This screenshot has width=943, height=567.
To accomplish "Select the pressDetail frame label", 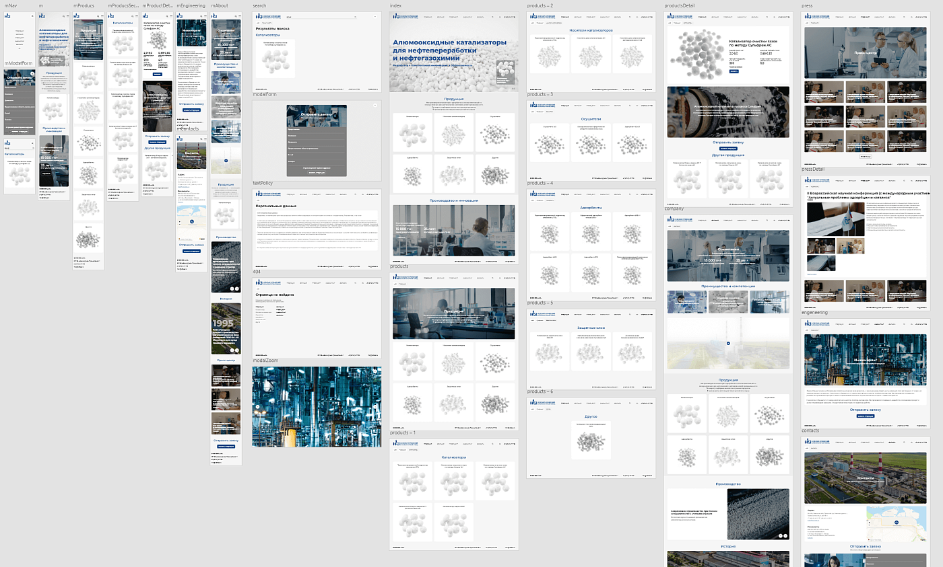I will pyautogui.click(x=813, y=169).
